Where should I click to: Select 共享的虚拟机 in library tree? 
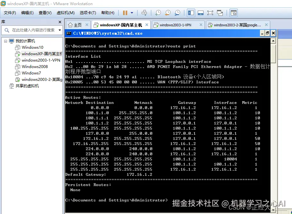click(27, 86)
